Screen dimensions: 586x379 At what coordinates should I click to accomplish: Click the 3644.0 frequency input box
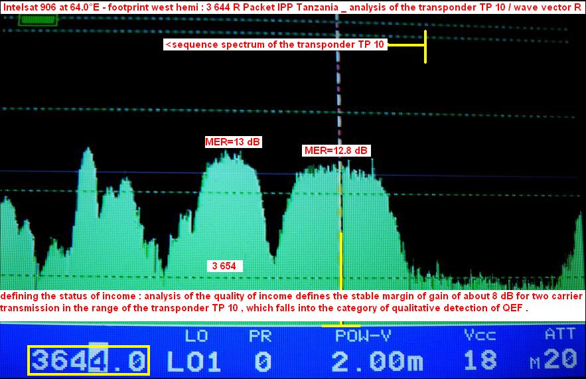pos(88,360)
